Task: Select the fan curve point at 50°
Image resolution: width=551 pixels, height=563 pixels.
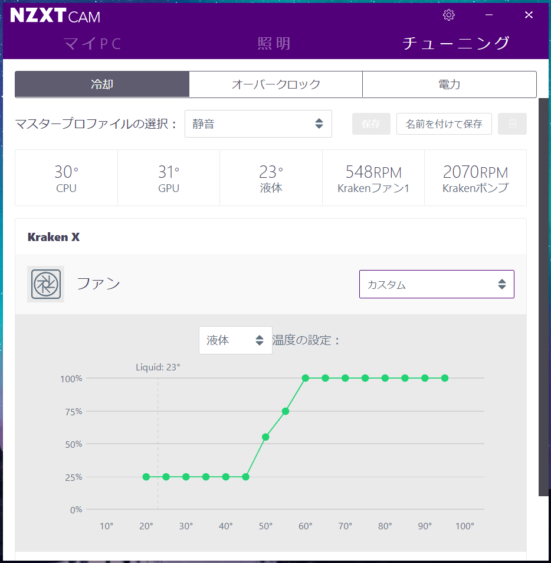Action: pyautogui.click(x=265, y=437)
